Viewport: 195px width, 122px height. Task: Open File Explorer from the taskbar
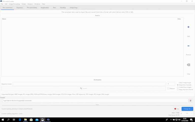click(x=26, y=120)
